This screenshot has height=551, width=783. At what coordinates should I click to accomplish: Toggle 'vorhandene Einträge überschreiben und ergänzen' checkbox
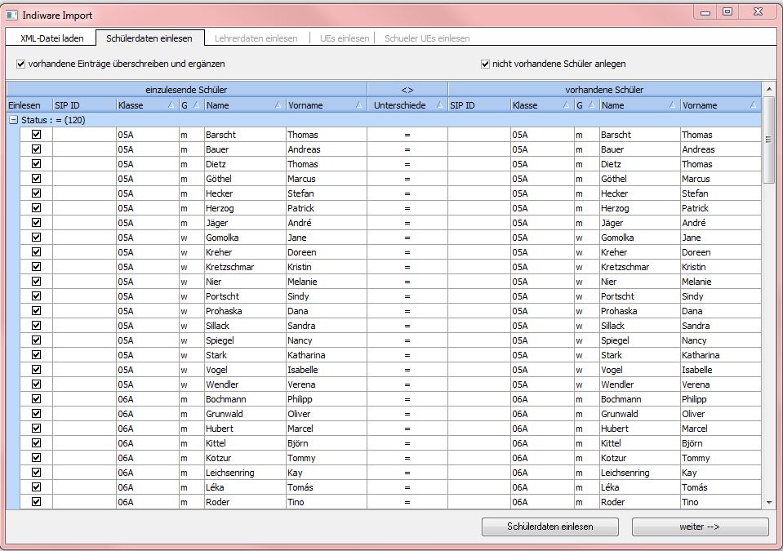(x=20, y=64)
